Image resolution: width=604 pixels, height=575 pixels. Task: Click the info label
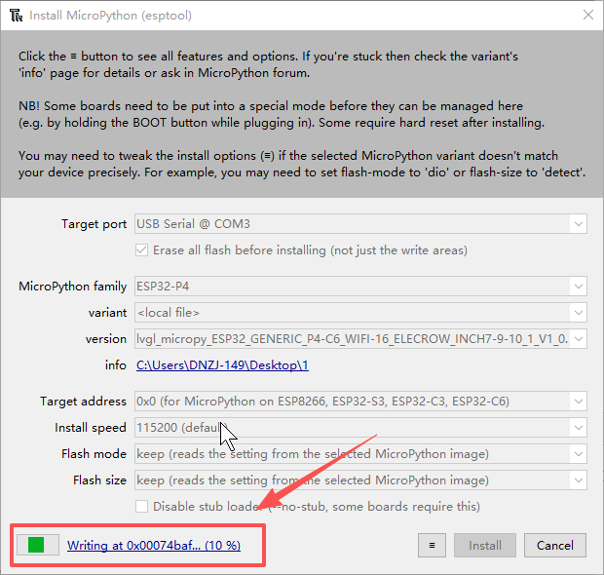click(x=116, y=365)
